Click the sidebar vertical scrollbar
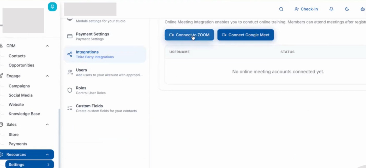 59,138
